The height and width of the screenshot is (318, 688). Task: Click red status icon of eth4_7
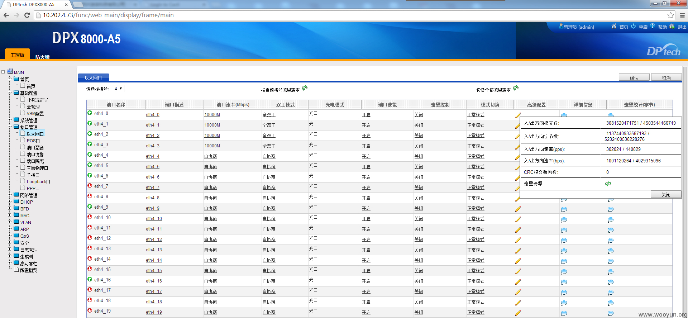point(90,186)
